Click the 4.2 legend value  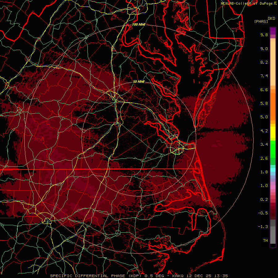coord(264,131)
